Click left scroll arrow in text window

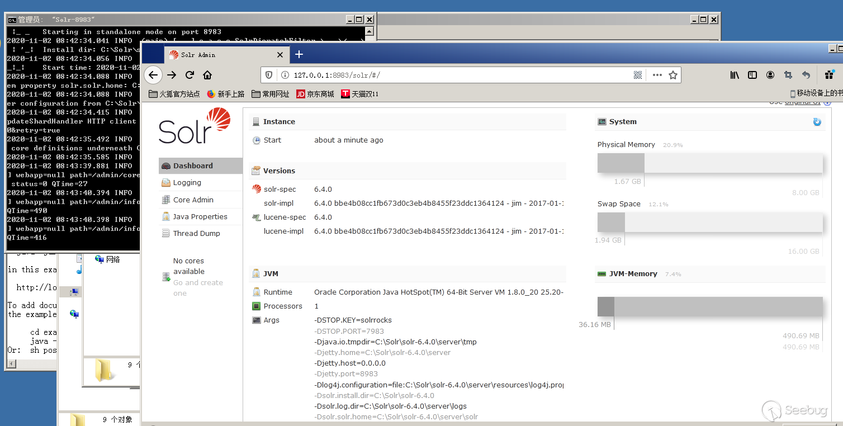click(x=10, y=365)
